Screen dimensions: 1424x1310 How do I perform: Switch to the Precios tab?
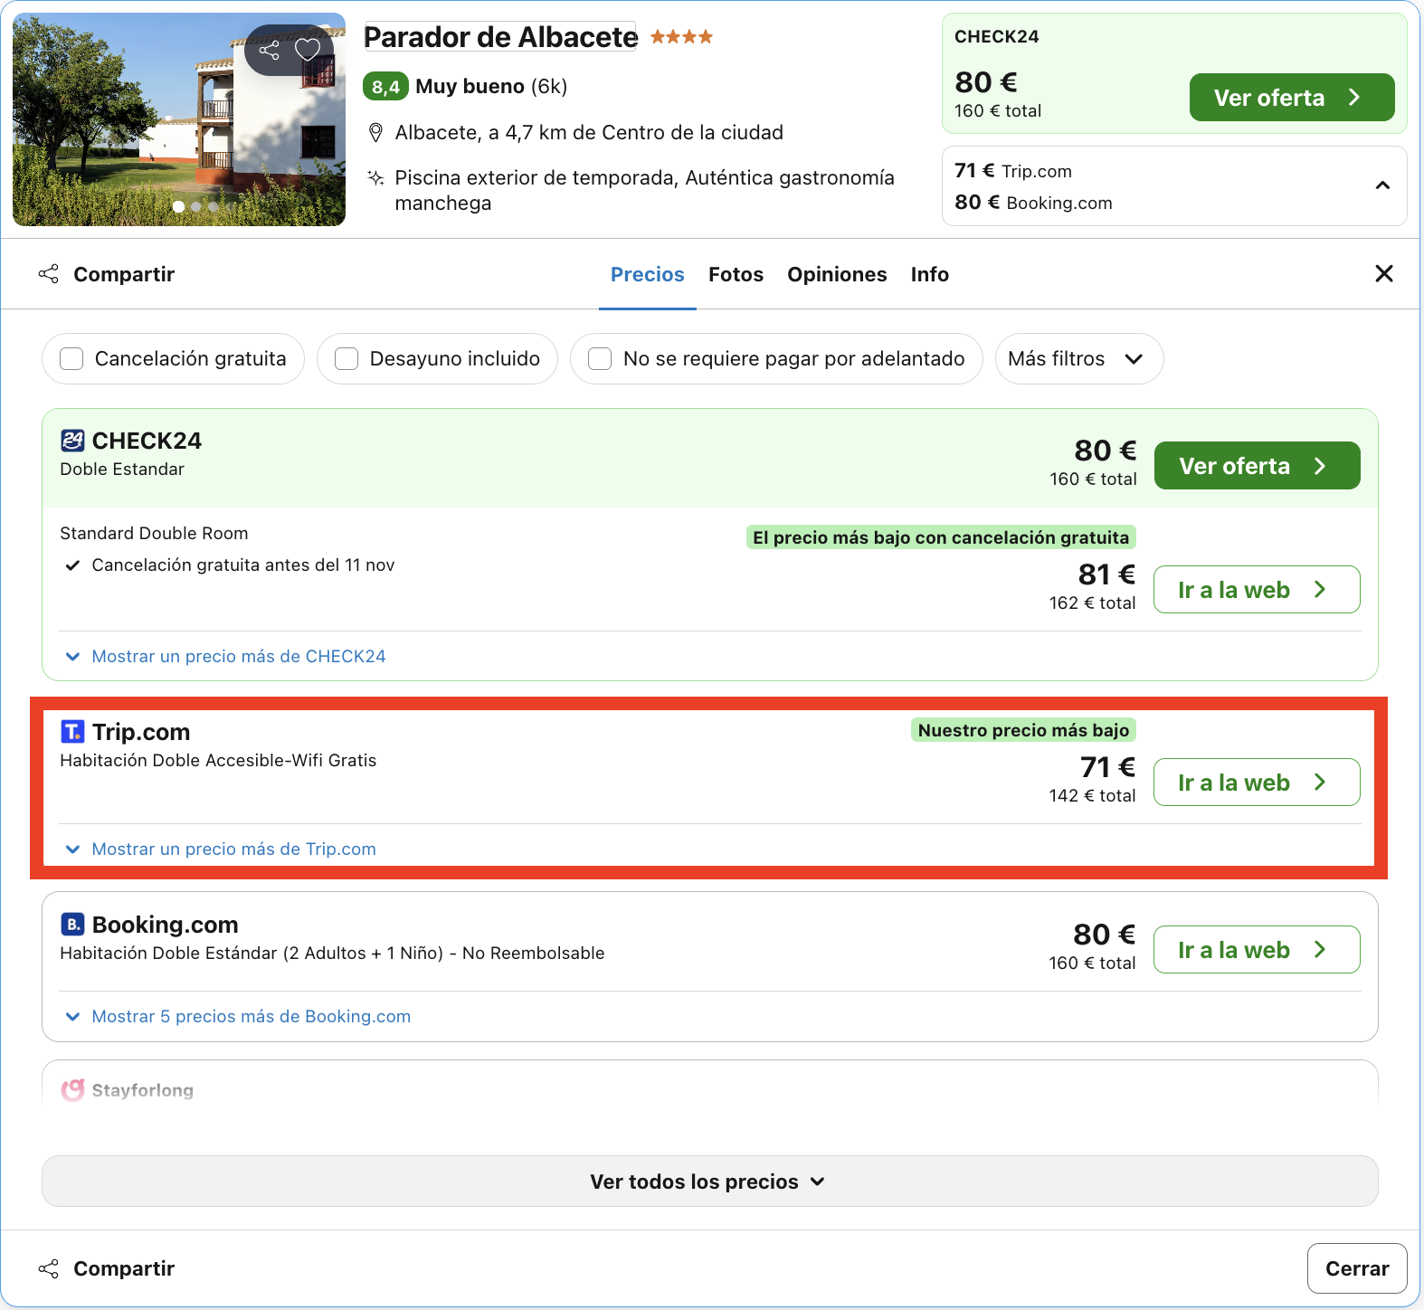648,274
